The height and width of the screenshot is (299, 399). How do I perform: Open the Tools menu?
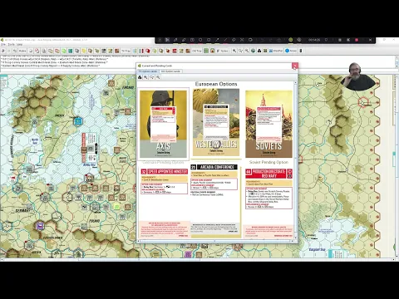tap(11, 45)
